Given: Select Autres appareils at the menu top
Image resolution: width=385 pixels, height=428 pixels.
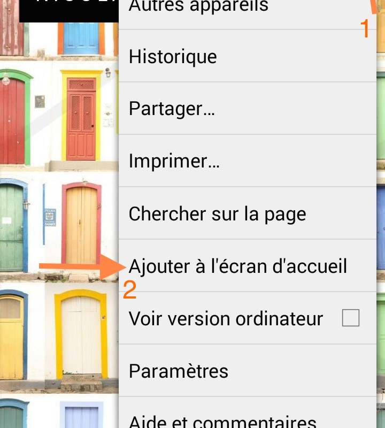Looking at the screenshot, I should pyautogui.click(x=248, y=14).
